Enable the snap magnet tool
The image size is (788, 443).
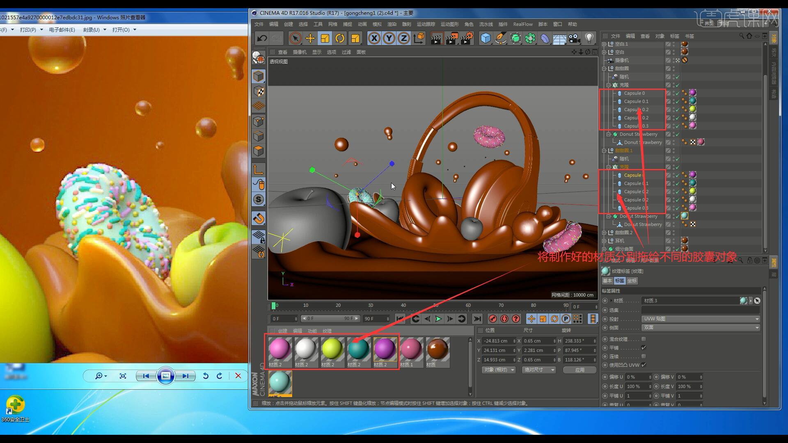pos(259,219)
